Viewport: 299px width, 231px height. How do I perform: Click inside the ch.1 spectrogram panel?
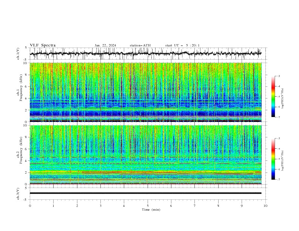coord(145,92)
